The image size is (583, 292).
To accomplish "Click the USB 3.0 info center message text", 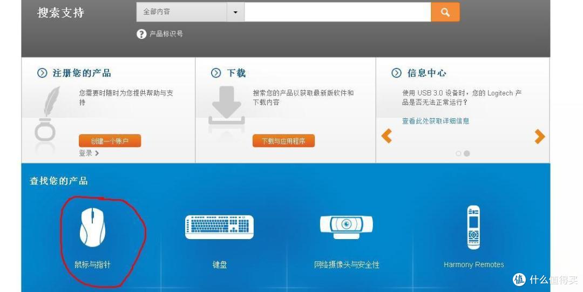I will click(462, 98).
